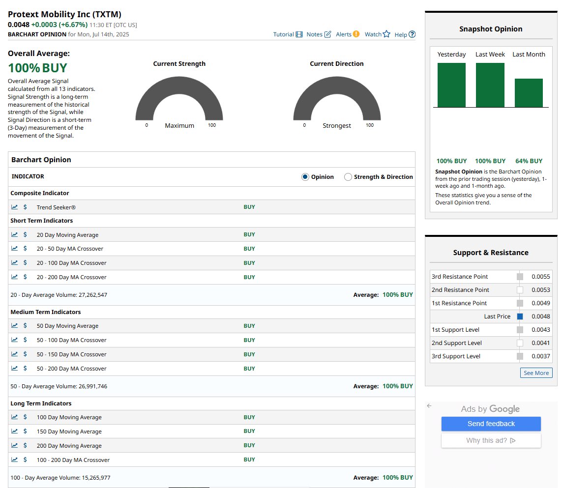Open chart icon for 20 Day Moving Average

click(x=14, y=235)
